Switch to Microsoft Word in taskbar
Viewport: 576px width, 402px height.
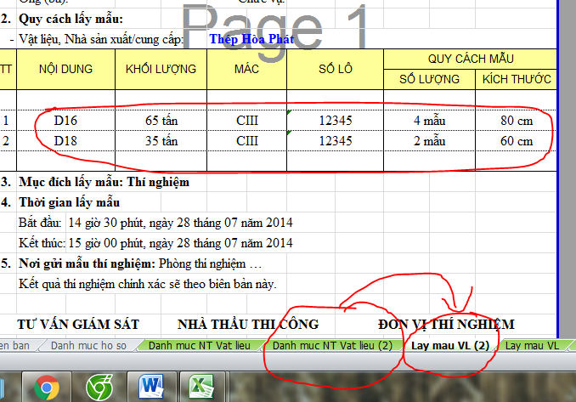pos(153,387)
